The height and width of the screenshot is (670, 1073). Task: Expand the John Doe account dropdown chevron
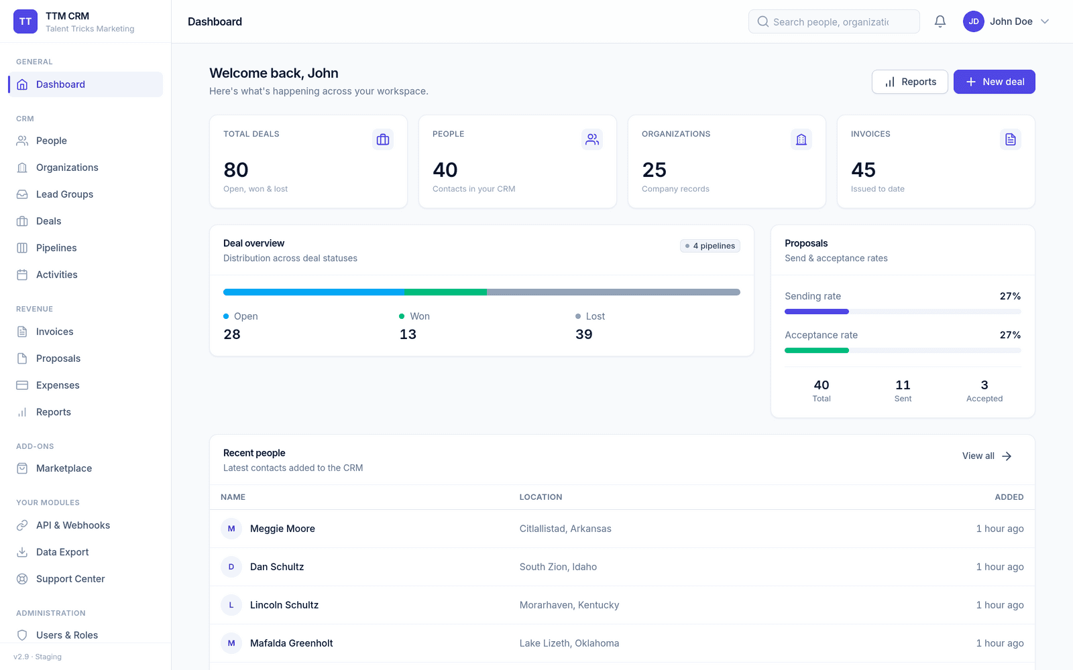pyautogui.click(x=1045, y=21)
